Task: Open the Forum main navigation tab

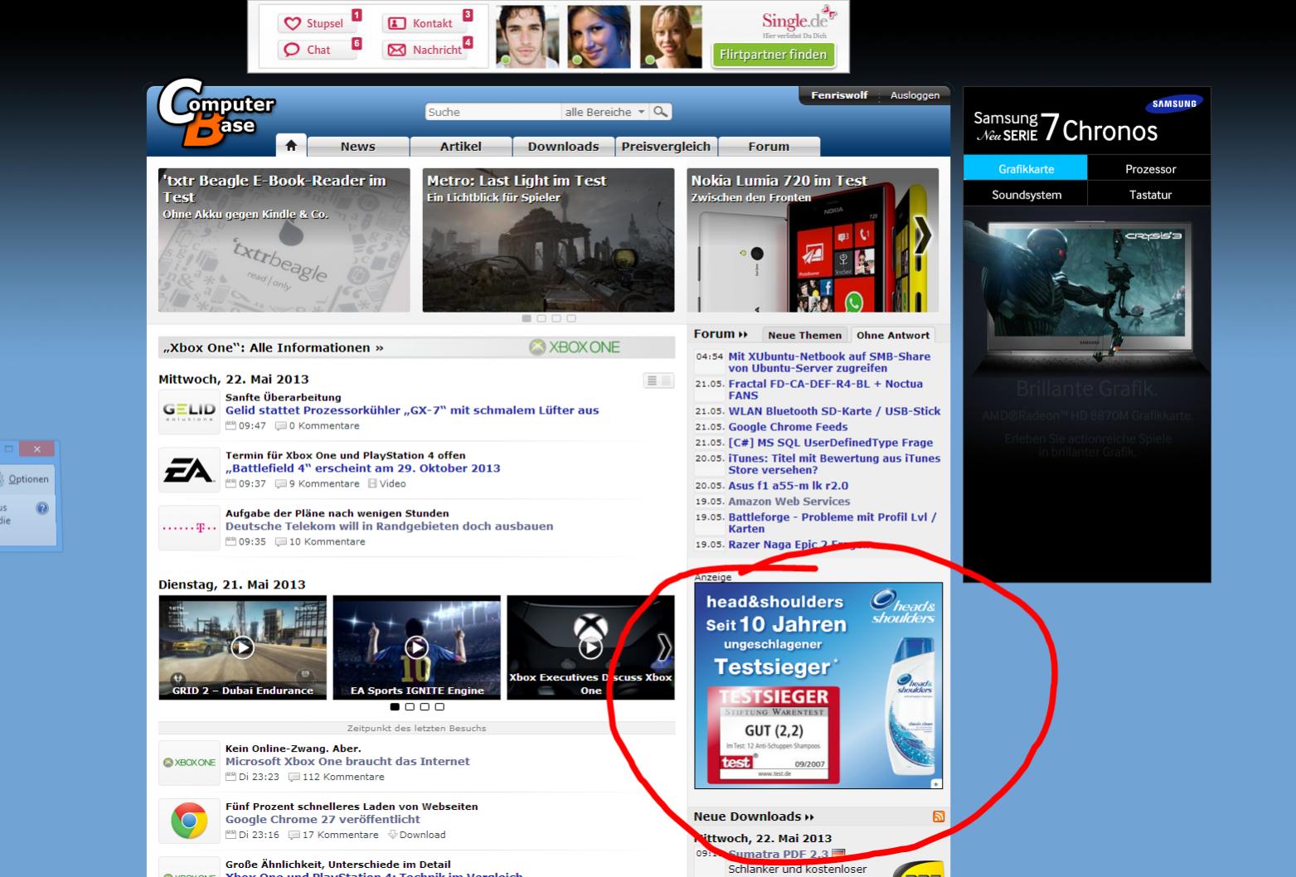Action: coord(769,146)
